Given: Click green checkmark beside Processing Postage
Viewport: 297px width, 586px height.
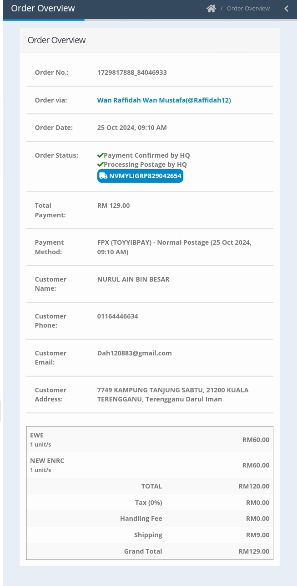Looking at the screenshot, I should [101, 164].
